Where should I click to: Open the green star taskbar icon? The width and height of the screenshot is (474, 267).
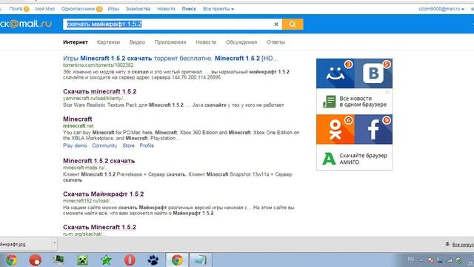[x=106, y=260]
